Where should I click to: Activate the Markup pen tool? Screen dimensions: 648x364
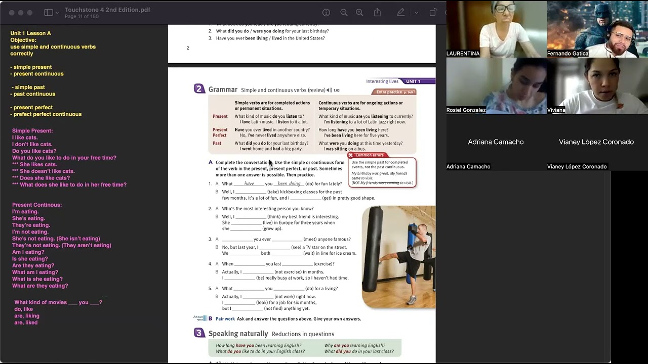401,13
